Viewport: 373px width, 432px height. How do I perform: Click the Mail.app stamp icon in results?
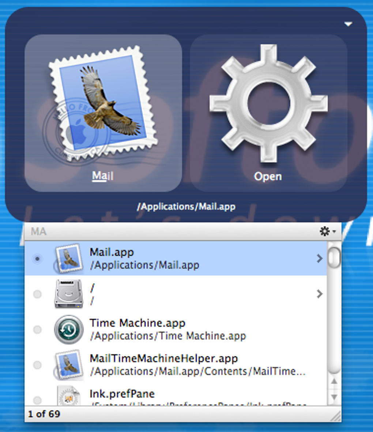68,258
